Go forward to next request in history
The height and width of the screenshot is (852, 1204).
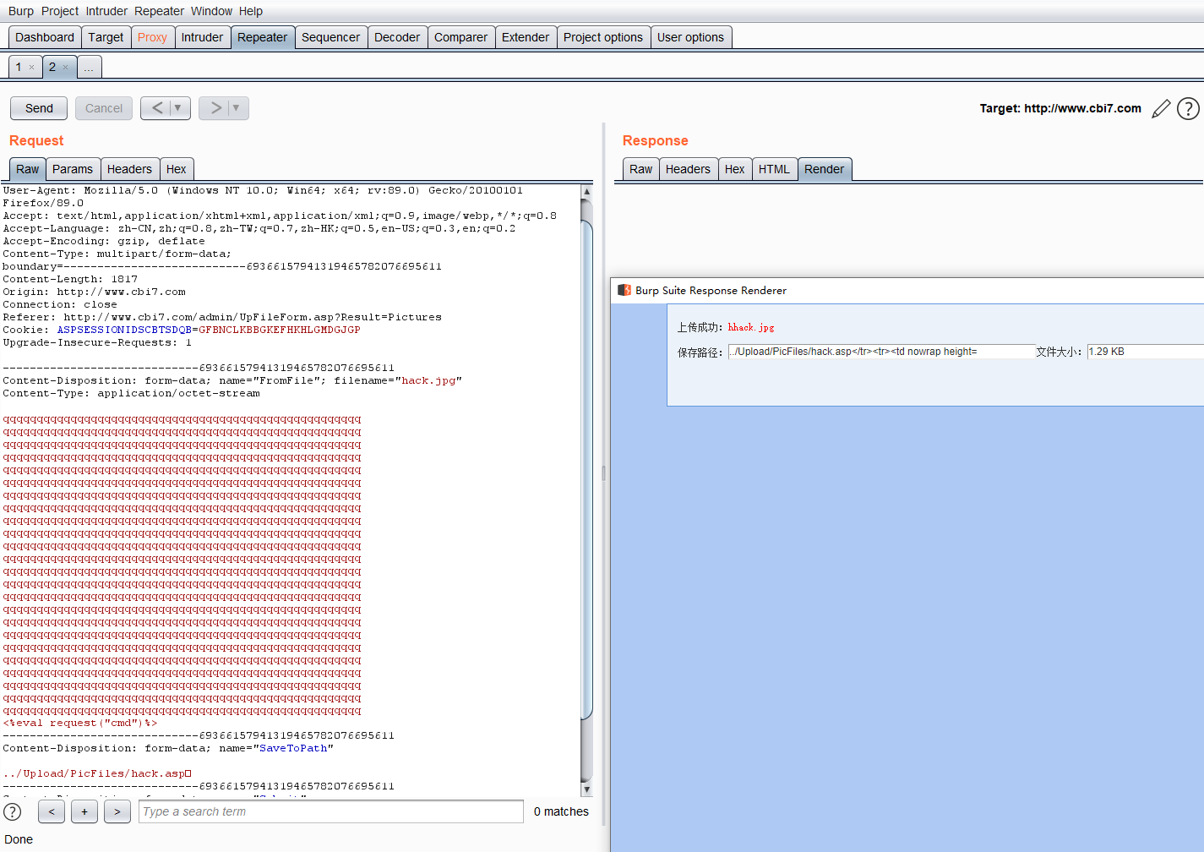[x=215, y=108]
